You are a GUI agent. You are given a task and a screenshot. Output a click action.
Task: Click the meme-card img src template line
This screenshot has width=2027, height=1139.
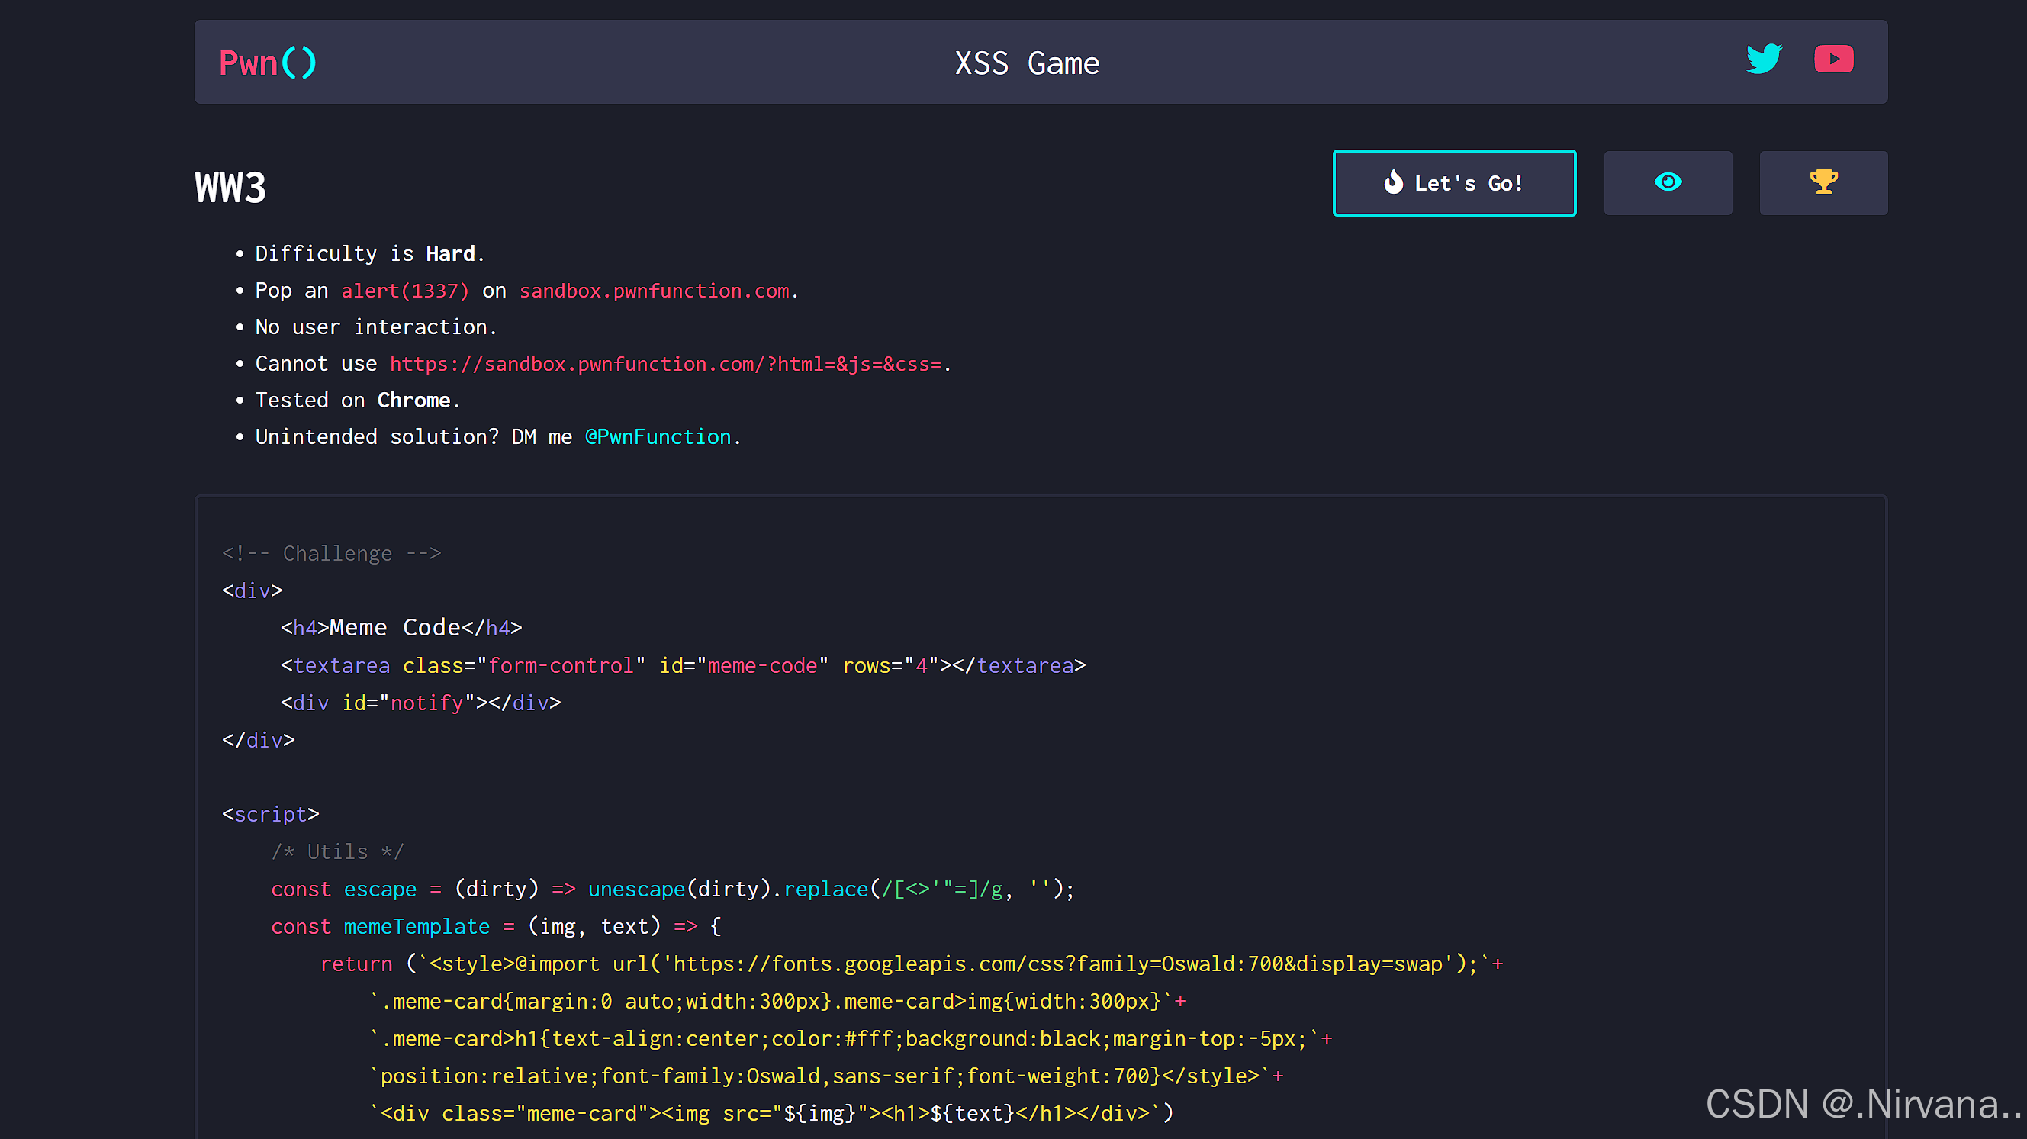click(771, 1113)
